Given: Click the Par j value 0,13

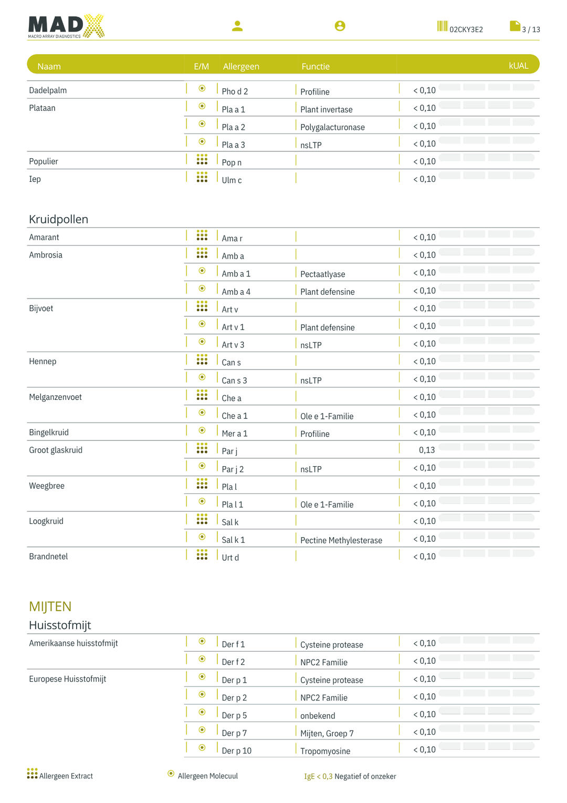Looking at the screenshot, I should click(x=427, y=450).
